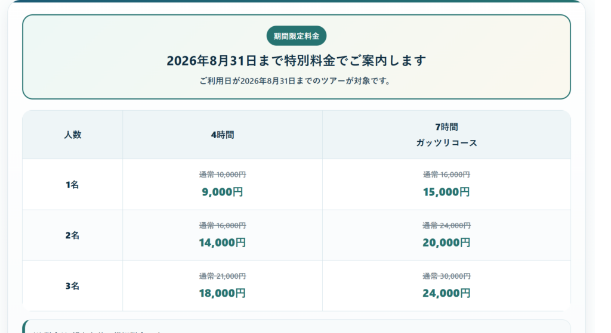Click the 20,000円 price
The image size is (611, 333).
pyautogui.click(x=446, y=242)
